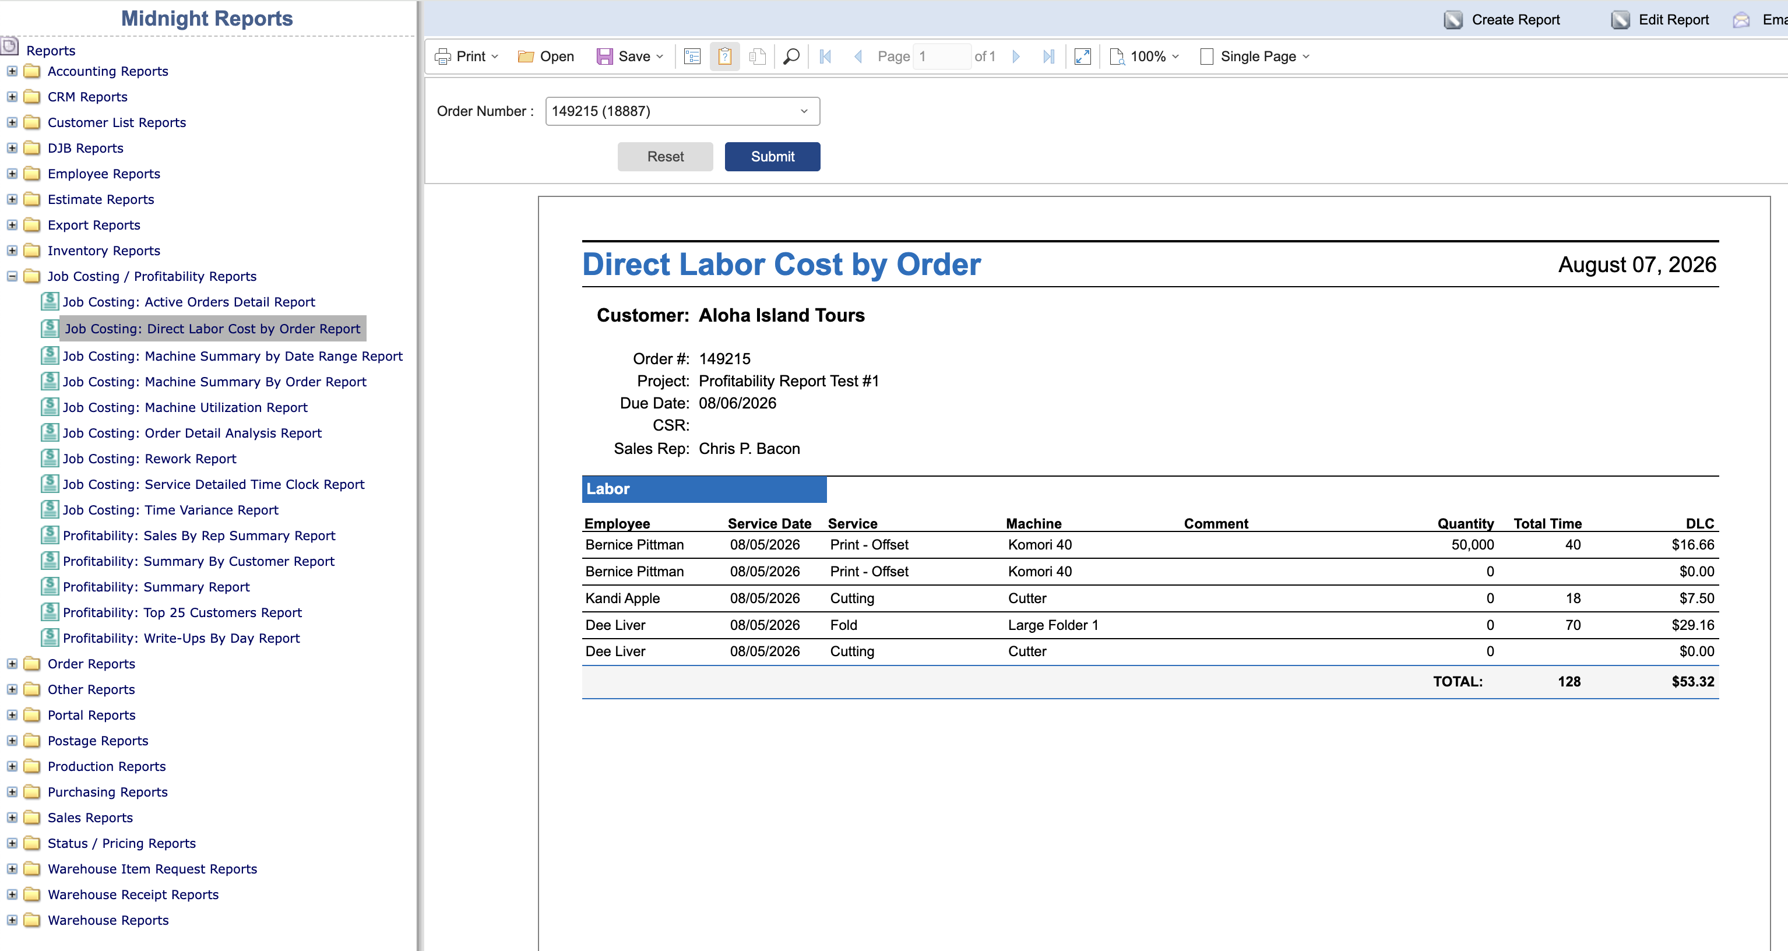Select the DJB Reports folder label
Viewport: 1788px width, 951px height.
(85, 148)
